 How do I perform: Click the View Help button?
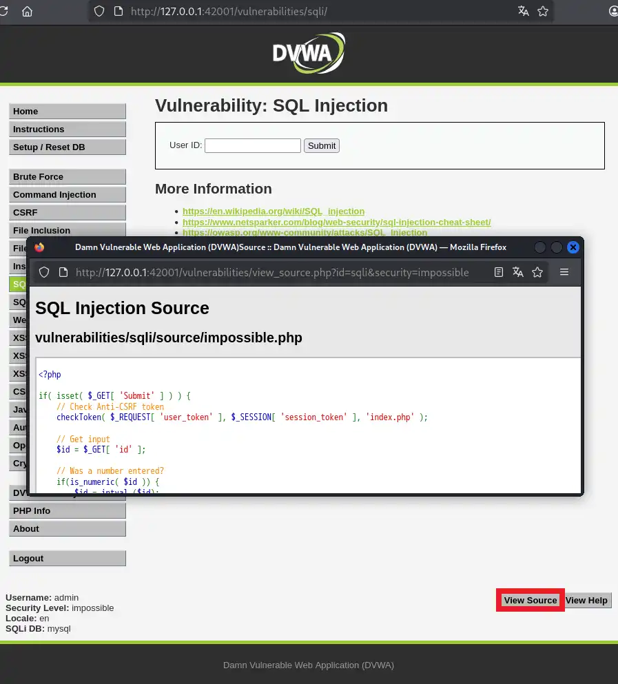[x=586, y=601]
